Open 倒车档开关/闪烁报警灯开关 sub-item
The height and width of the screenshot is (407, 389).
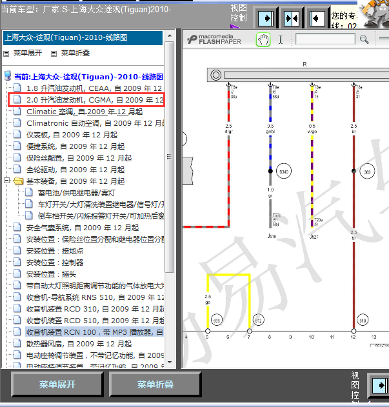[101, 216]
